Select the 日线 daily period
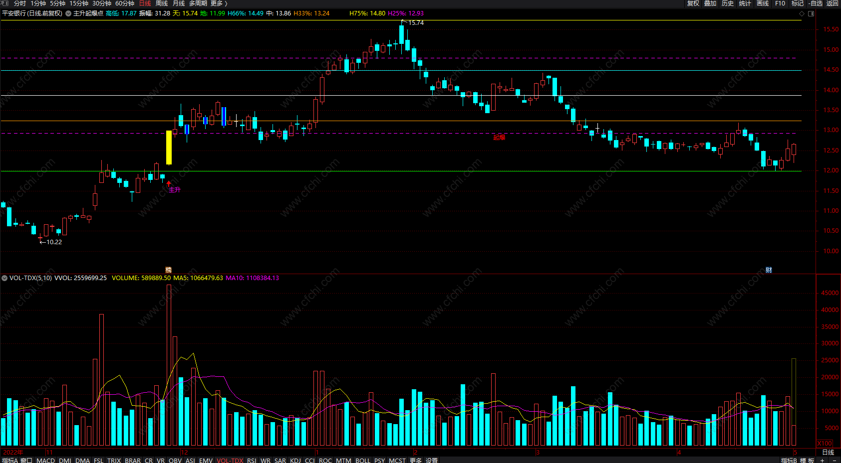Image resolution: width=841 pixels, height=463 pixels. (x=145, y=3)
